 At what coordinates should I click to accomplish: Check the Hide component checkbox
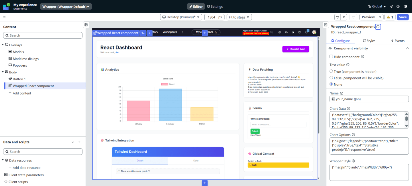click(331, 56)
